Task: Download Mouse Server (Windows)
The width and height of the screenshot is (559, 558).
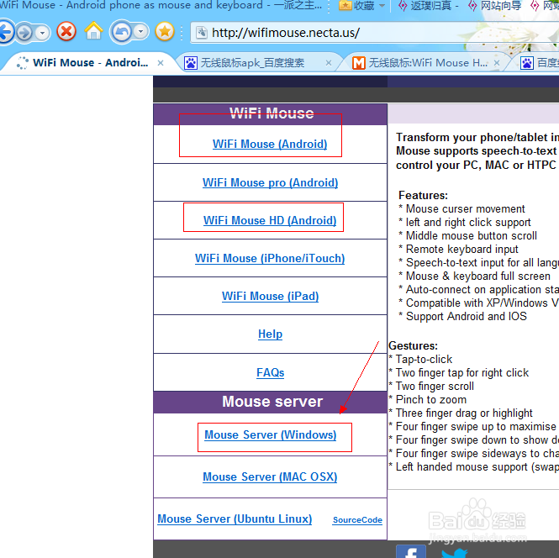Action: 270,434
